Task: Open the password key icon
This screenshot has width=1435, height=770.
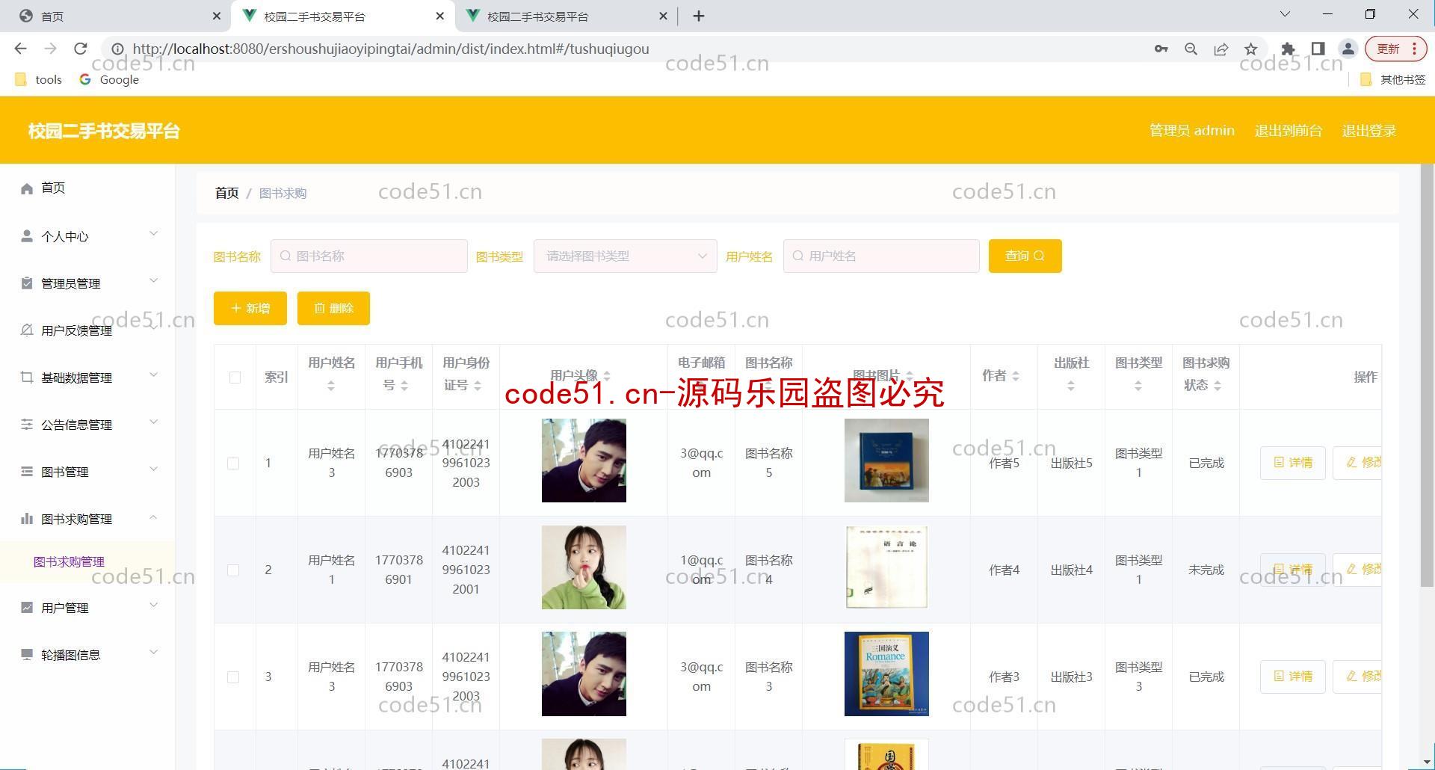Action: tap(1161, 49)
